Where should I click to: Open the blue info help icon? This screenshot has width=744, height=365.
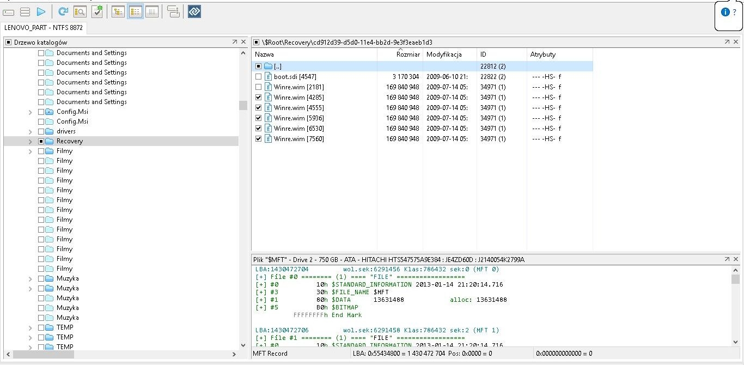(725, 12)
